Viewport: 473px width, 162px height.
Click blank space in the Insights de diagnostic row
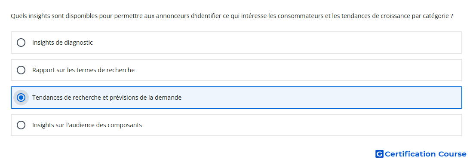(271, 43)
